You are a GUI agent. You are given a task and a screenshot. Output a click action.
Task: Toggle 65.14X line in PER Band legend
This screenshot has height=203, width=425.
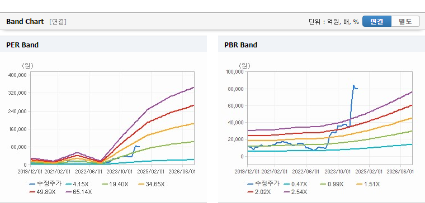point(79,192)
